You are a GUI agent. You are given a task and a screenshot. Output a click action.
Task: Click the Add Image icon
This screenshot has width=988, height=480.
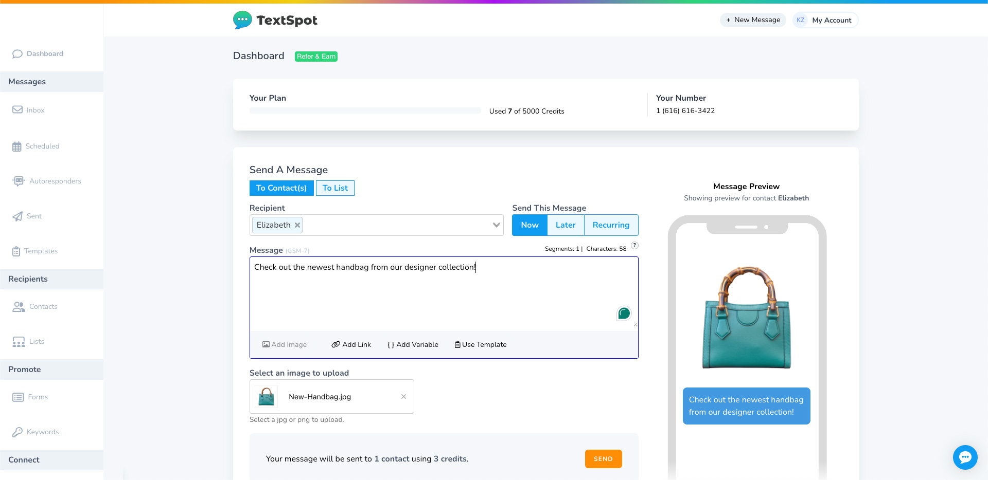coord(266,344)
